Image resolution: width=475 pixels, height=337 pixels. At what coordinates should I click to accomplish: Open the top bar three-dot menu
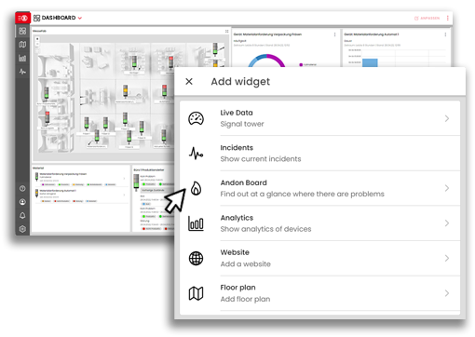[x=448, y=18]
